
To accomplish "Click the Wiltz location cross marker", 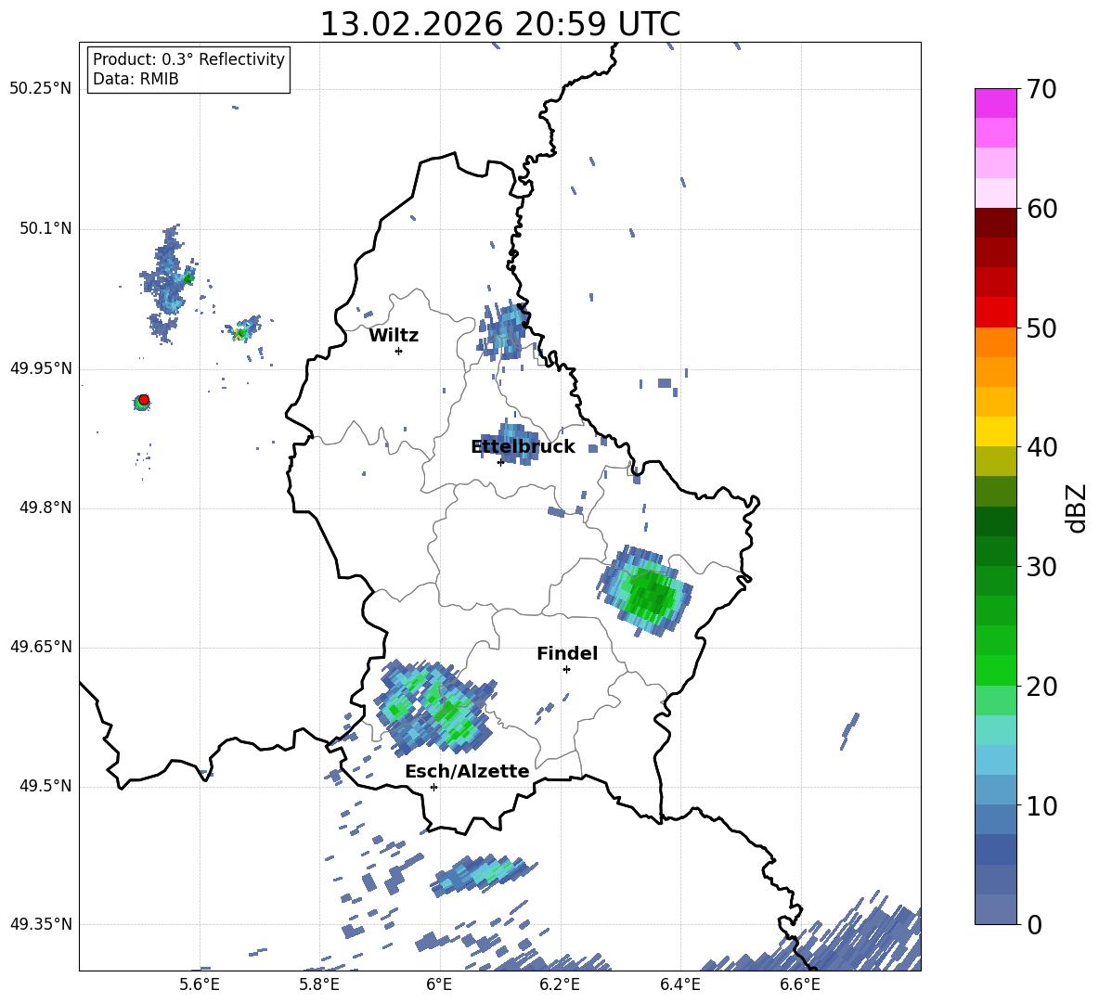I will click(x=399, y=352).
